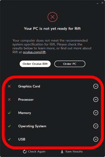Screen dimensions: 105x157
Task: Click the circular refresh icon for Check Again
Action: pos(25,151)
